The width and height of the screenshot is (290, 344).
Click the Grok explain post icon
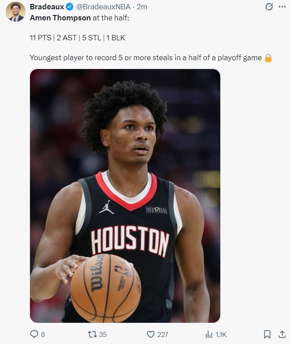[x=269, y=7]
